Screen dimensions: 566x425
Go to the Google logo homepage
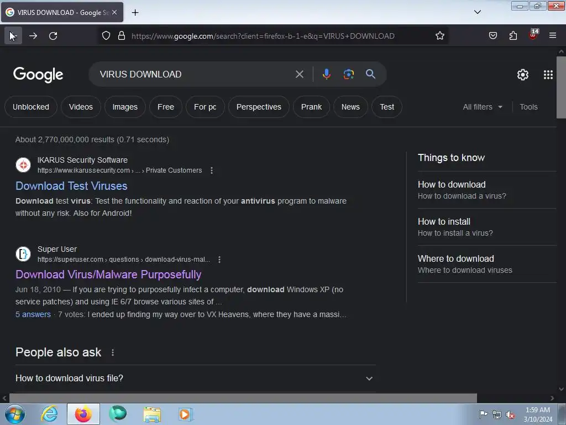click(38, 75)
